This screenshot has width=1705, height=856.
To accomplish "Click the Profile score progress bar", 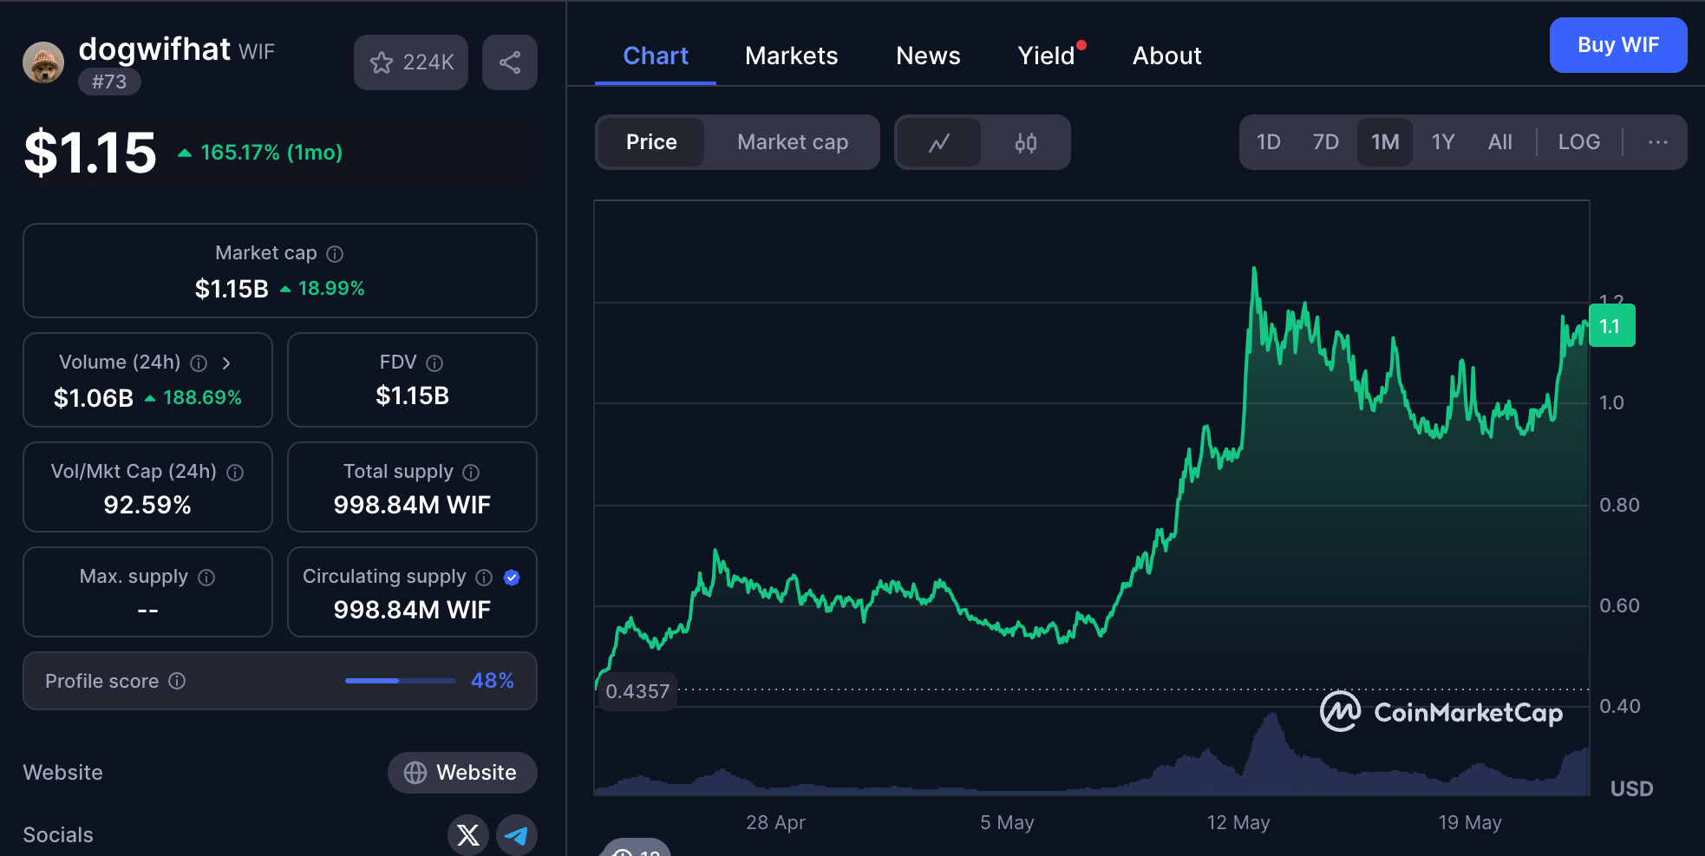I will [x=400, y=681].
